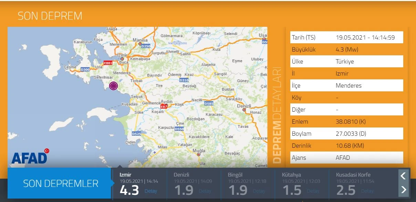Click the E881 highway shield near İzmir
This screenshot has width=416, height=202.
[x=108, y=63]
